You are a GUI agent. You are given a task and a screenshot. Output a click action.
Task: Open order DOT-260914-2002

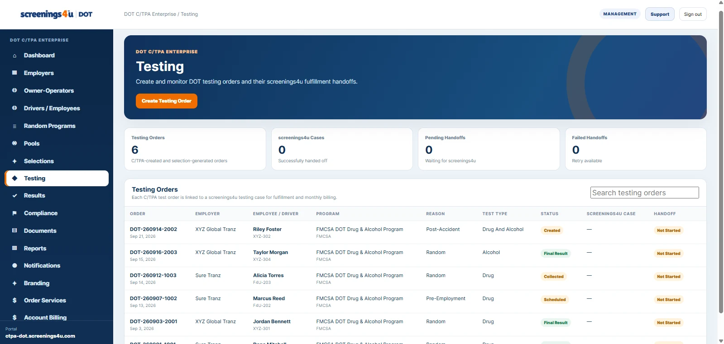pyautogui.click(x=153, y=229)
